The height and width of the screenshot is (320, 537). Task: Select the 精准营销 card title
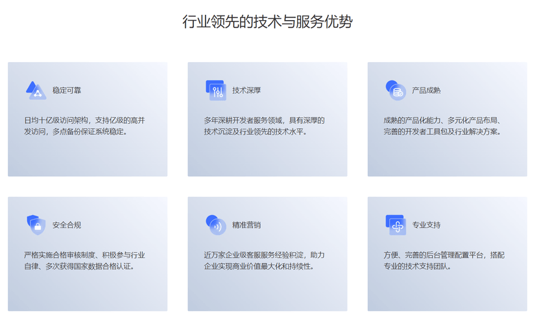point(246,225)
